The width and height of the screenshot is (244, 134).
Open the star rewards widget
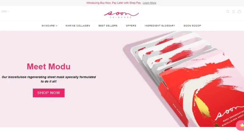click(x=240, y=125)
